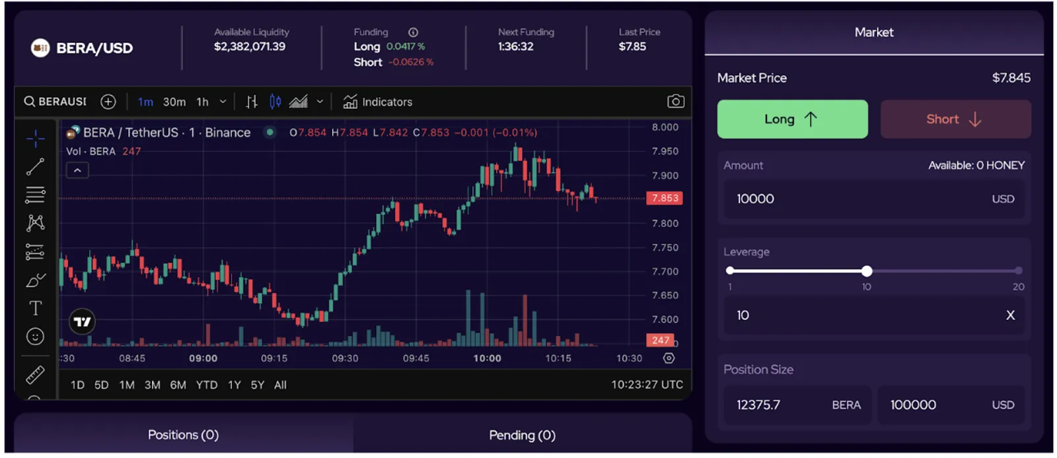The height and width of the screenshot is (458, 1057).
Task: Open the Indicators menu
Action: pyautogui.click(x=378, y=102)
